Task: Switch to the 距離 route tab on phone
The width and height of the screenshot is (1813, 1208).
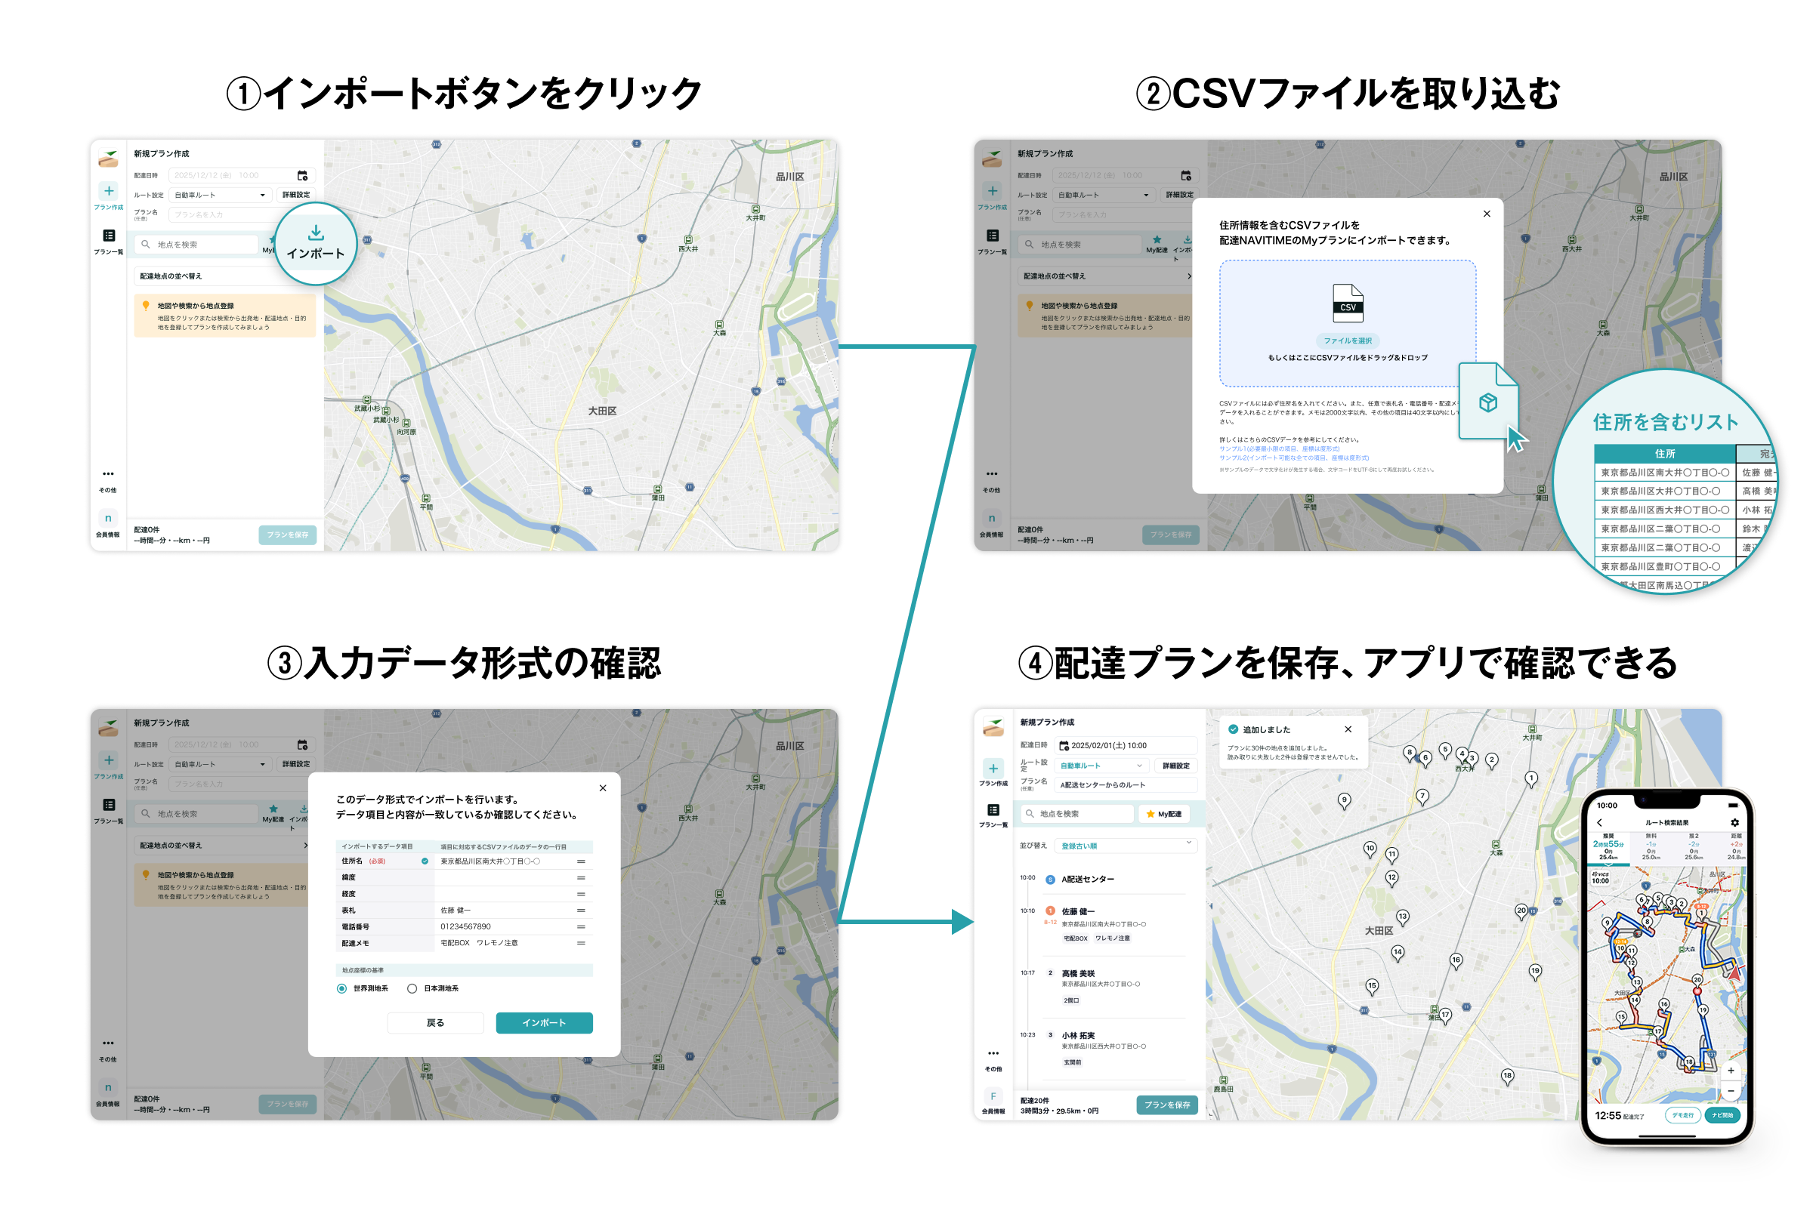Action: (x=1735, y=845)
